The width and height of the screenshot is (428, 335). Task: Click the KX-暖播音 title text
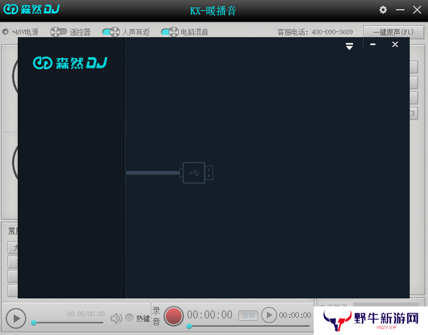(x=213, y=11)
